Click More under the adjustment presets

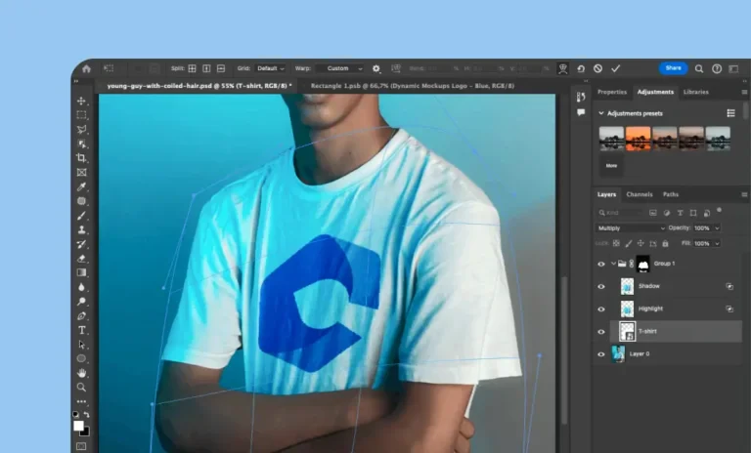tap(611, 166)
